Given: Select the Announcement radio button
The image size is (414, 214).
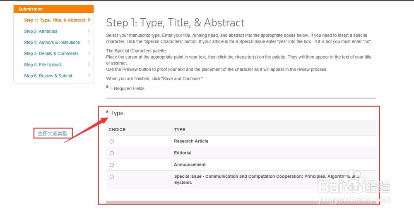Looking at the screenshot, I should pos(112,165).
